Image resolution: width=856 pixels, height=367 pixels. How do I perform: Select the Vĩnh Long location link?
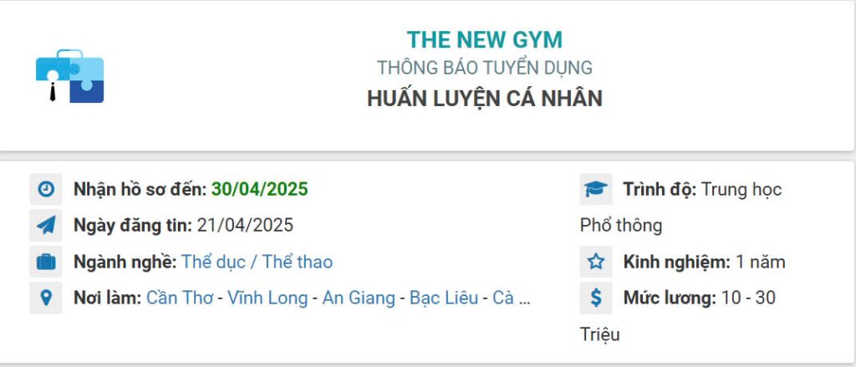[267, 298]
